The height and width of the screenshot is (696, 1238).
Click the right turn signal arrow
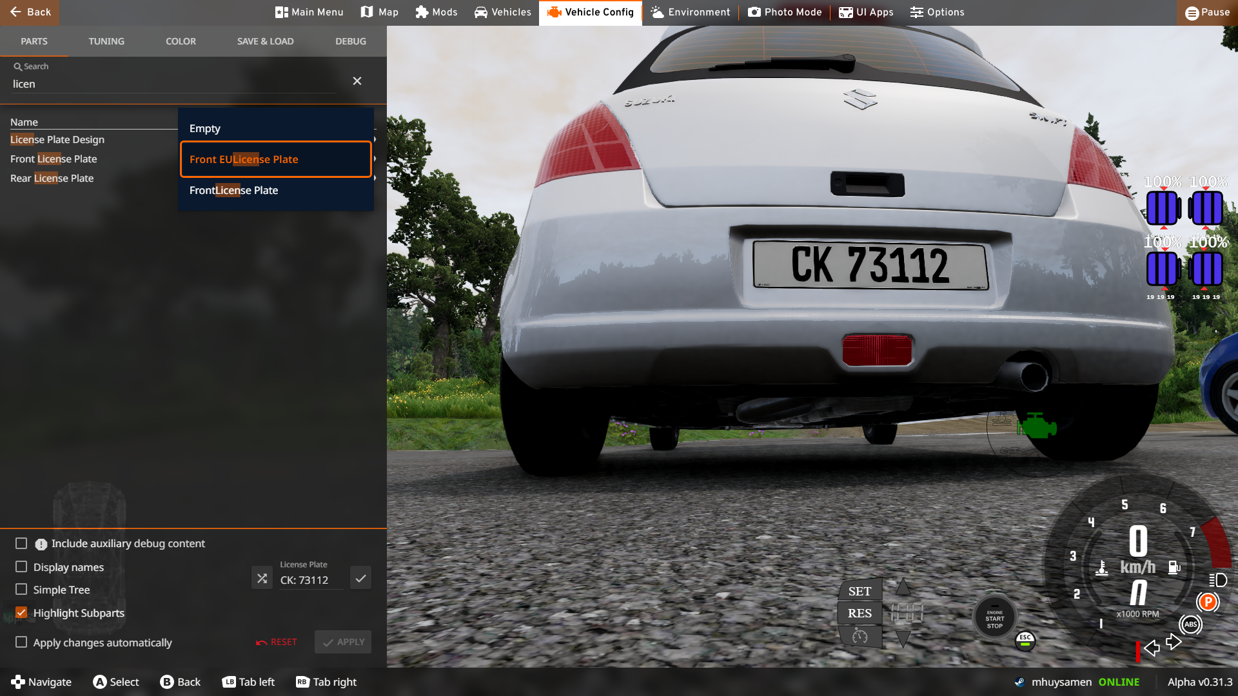(x=1174, y=642)
